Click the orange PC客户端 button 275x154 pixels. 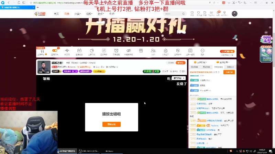(227, 52)
